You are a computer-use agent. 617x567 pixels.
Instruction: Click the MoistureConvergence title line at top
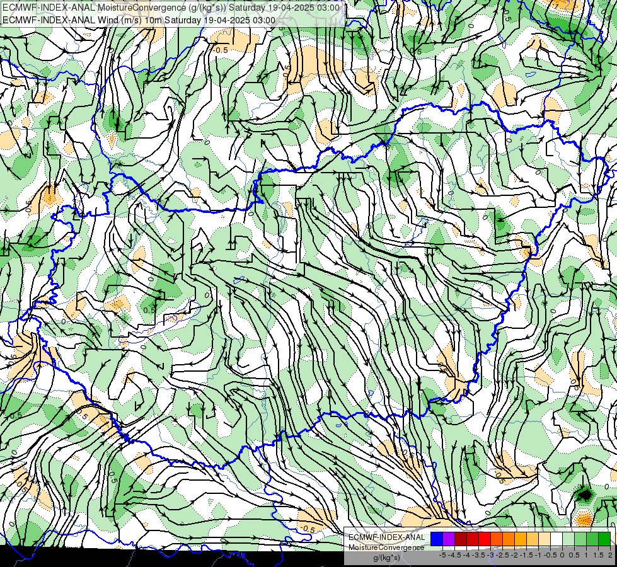pos(171,8)
